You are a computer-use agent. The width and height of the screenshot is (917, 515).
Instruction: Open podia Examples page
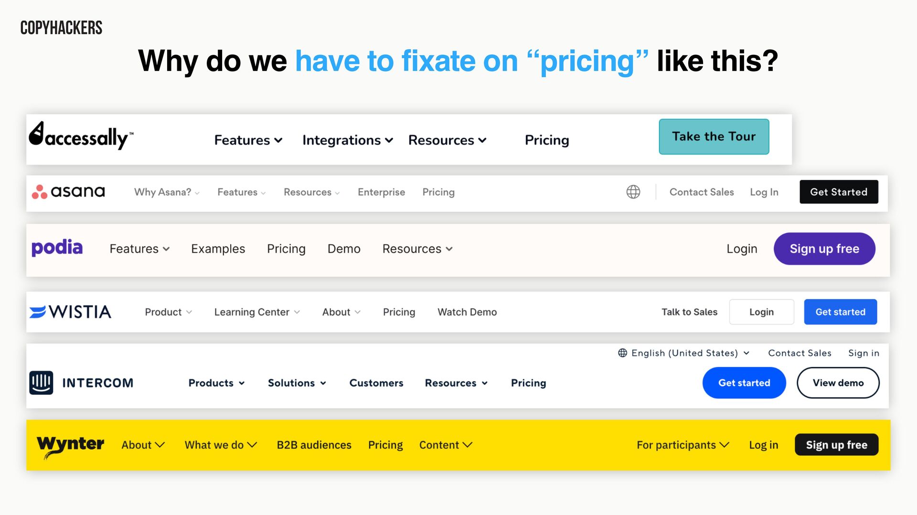pyautogui.click(x=218, y=249)
